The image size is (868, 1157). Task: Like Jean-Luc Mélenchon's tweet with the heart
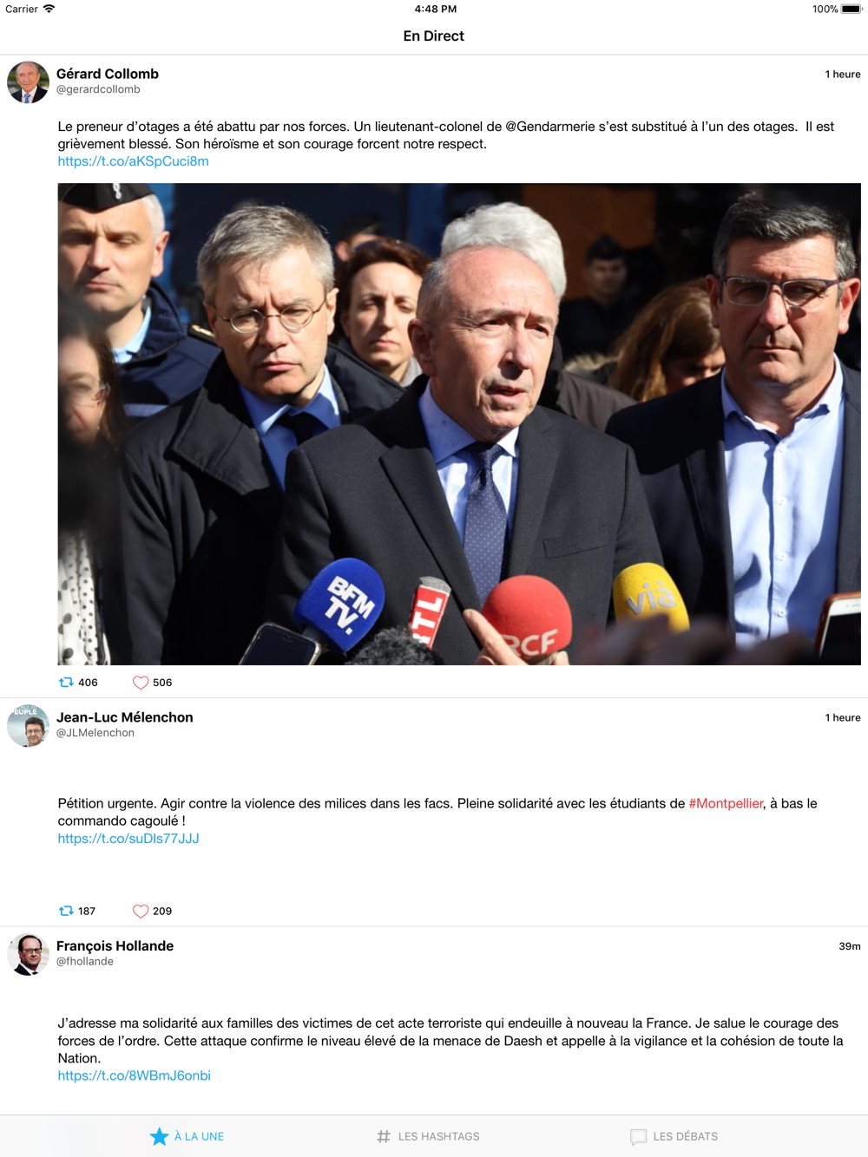[141, 911]
